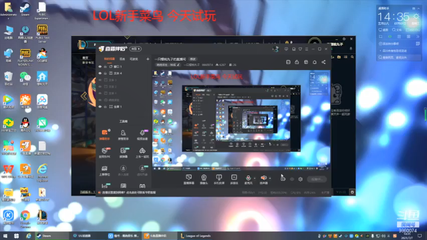The image size is (427, 240).
Task: Open the speaker dropdown arrow
Action: click(270, 179)
